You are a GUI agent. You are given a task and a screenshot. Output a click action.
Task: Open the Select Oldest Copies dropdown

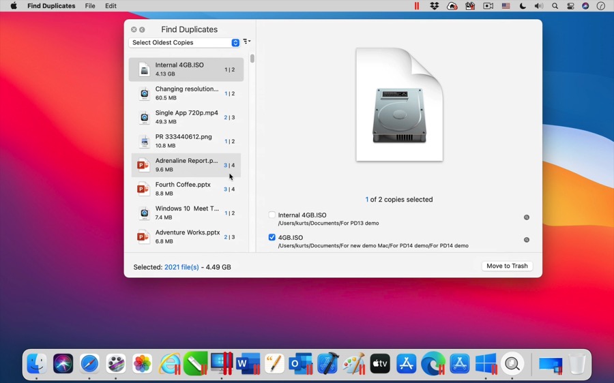coord(184,43)
